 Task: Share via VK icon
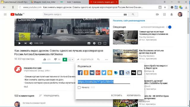pos(92,73)
